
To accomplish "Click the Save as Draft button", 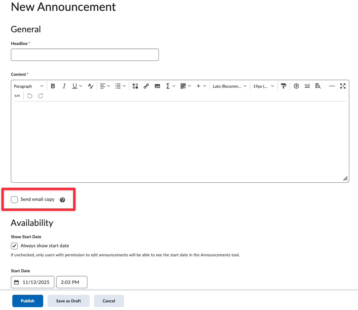I will click(69, 301).
